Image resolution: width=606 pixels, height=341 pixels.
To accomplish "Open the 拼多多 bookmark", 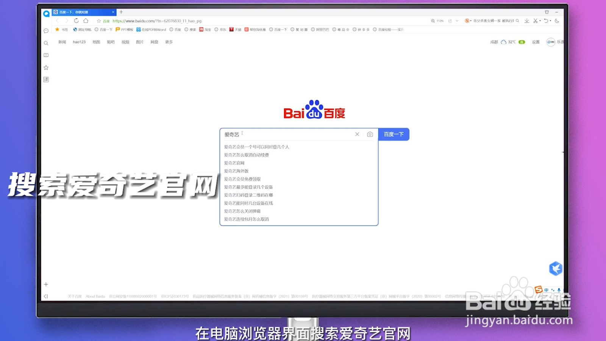I will [x=361, y=30].
